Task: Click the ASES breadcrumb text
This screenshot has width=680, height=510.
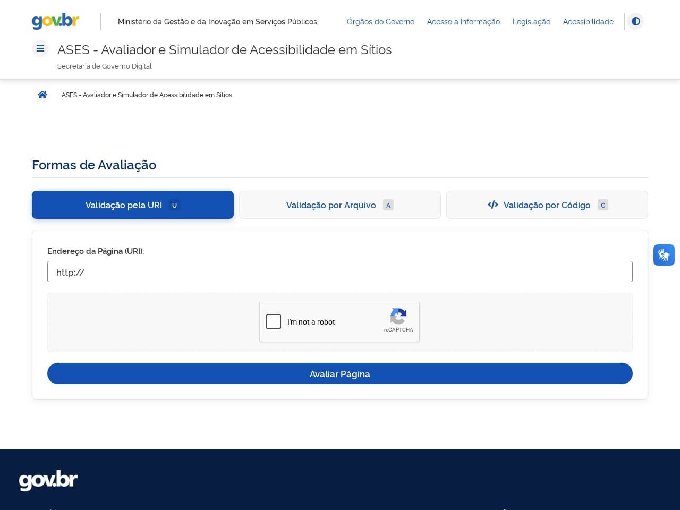Action: [147, 95]
